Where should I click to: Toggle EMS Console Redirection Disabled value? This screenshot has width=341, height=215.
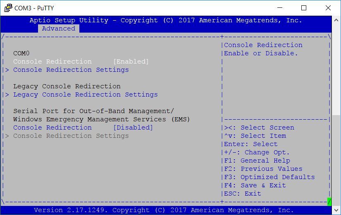coord(133,128)
